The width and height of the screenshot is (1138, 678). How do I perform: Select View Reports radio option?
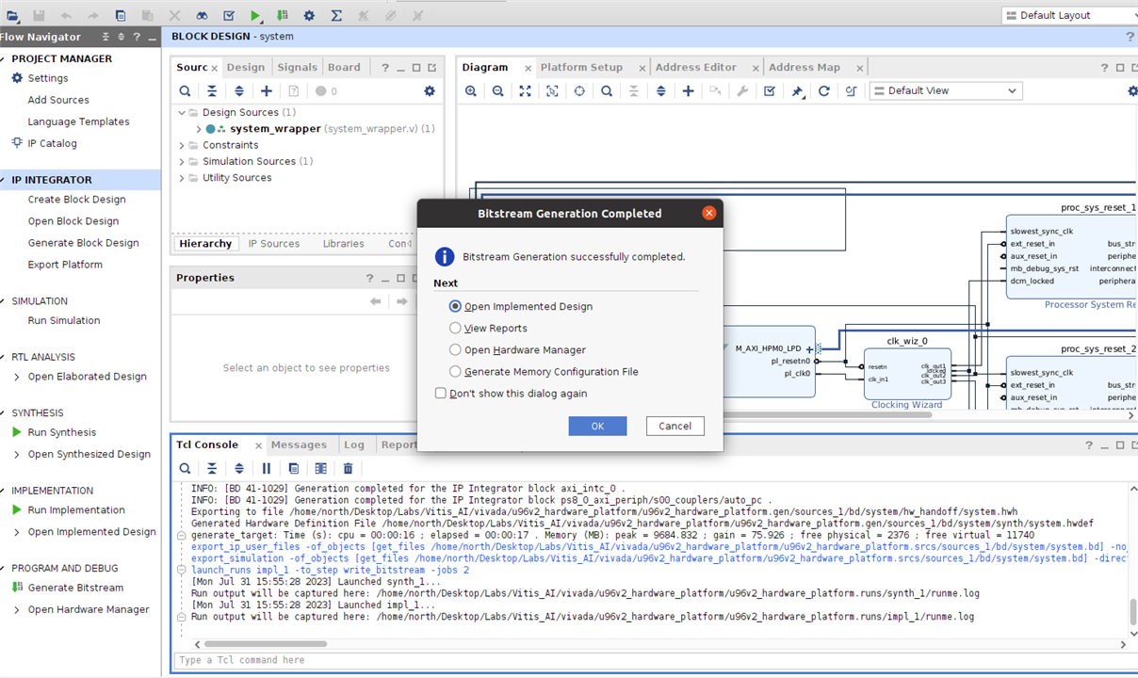[456, 328]
